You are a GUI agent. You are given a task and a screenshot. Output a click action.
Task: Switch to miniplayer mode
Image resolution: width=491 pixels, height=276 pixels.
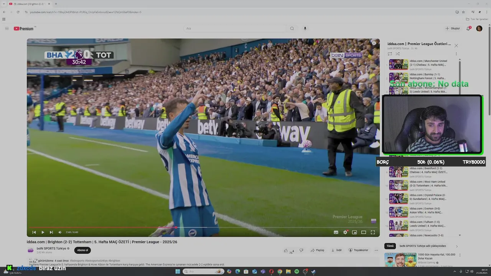[354, 232]
